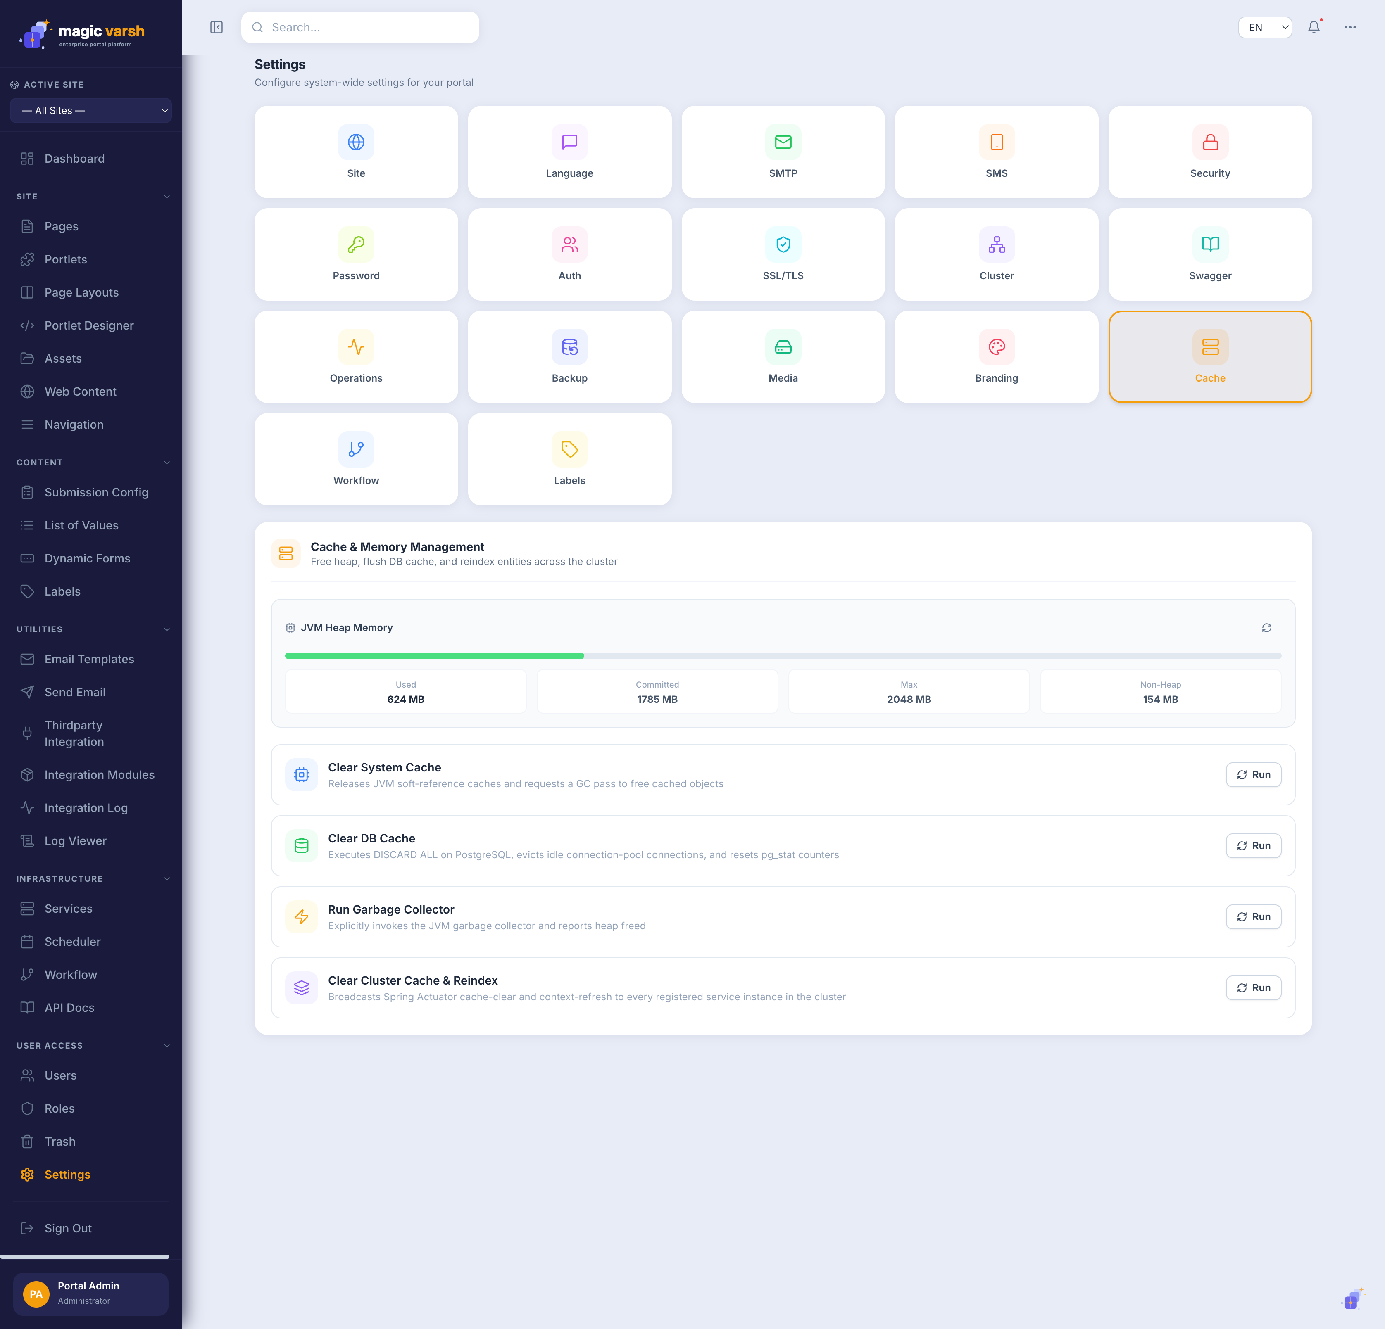Select the Cluster settings card

tap(996, 254)
